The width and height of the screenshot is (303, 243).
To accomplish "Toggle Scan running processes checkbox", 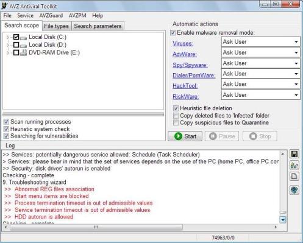I will [x=6, y=122].
